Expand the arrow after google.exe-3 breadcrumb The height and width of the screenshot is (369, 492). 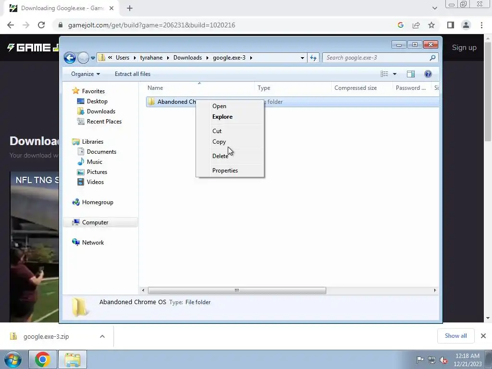(251, 58)
